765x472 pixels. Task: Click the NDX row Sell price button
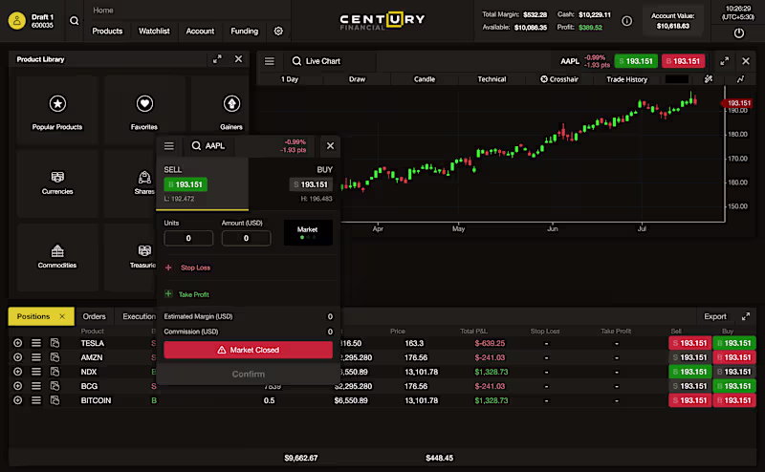[689, 372]
